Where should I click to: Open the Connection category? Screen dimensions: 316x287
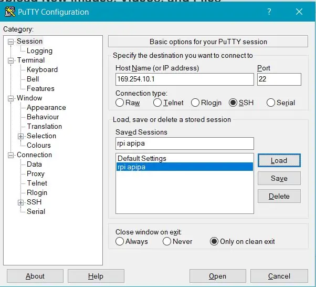click(34, 155)
